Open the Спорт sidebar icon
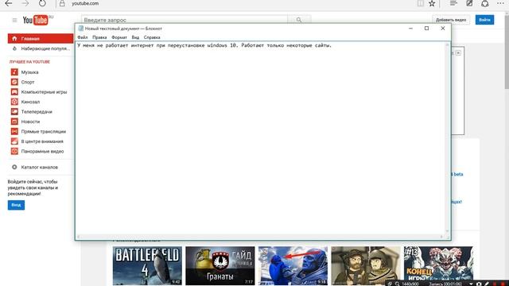Image resolution: width=509 pixels, height=286 pixels. tap(14, 82)
